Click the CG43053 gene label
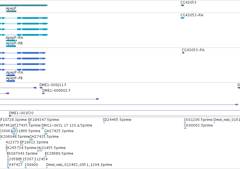Screen dimensions: 240x169 click(188, 3)
